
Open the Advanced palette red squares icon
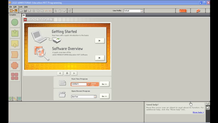[x=15, y=77]
